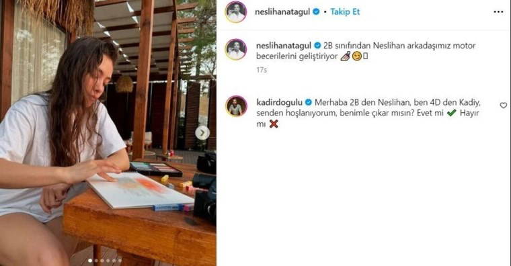Open neslihanatagul username in the header
Image resolution: width=511 pixels, height=266 pixels.
282,11
